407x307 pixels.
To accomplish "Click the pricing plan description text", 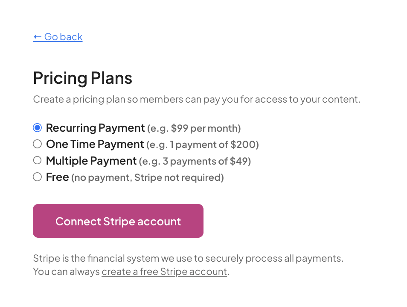I will tap(197, 99).
